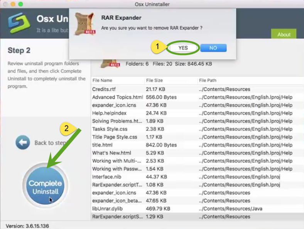
Task: Confirm removal by clicking YES
Action: pos(183,48)
